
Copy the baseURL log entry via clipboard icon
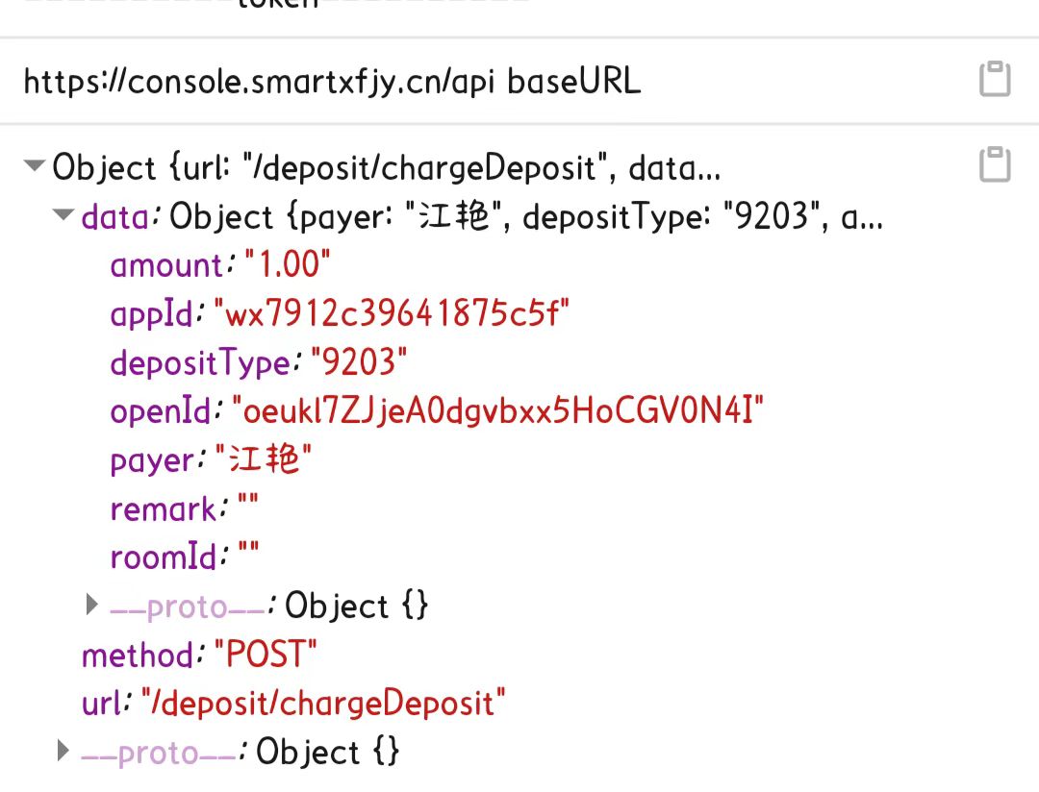pyautogui.click(x=995, y=79)
